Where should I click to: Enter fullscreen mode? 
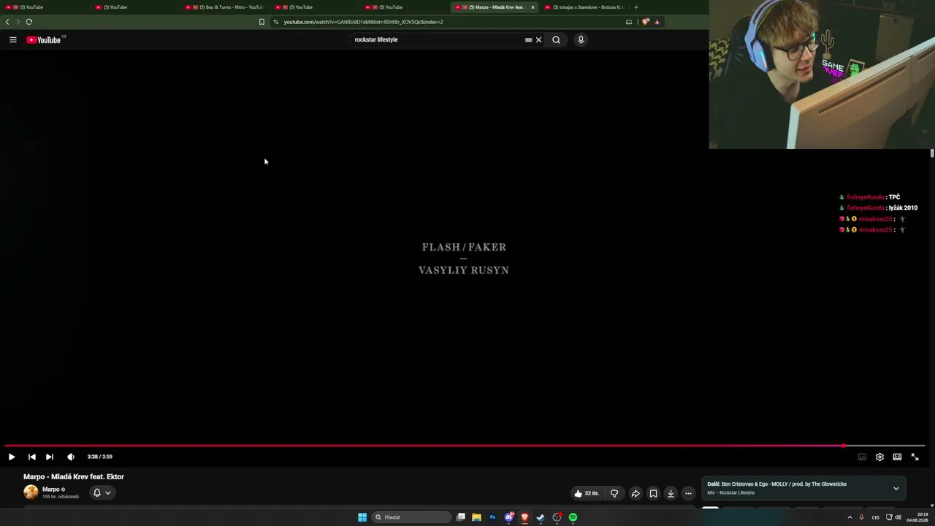tap(915, 457)
